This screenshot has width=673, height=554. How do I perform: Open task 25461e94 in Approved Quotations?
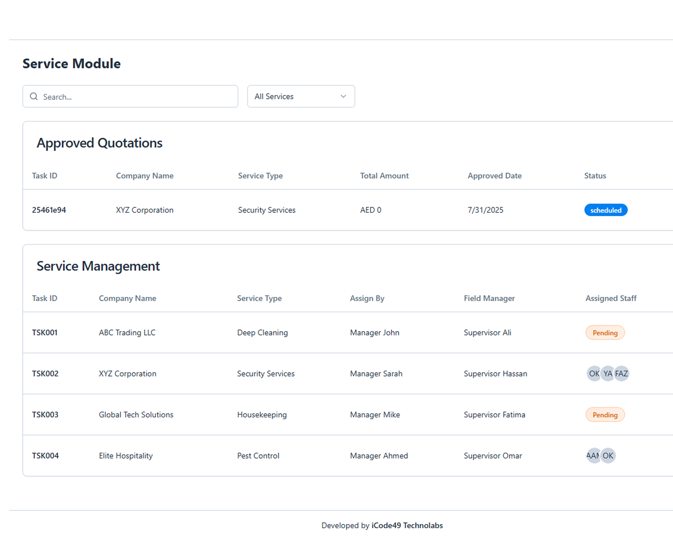(49, 210)
